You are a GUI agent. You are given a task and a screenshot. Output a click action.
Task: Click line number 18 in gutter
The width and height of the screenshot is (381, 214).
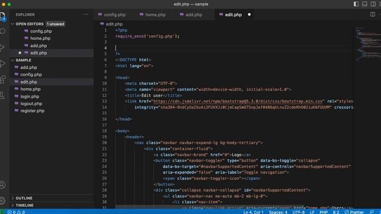104,131
